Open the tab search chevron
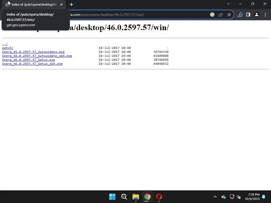The image size is (271, 203). [228, 4]
